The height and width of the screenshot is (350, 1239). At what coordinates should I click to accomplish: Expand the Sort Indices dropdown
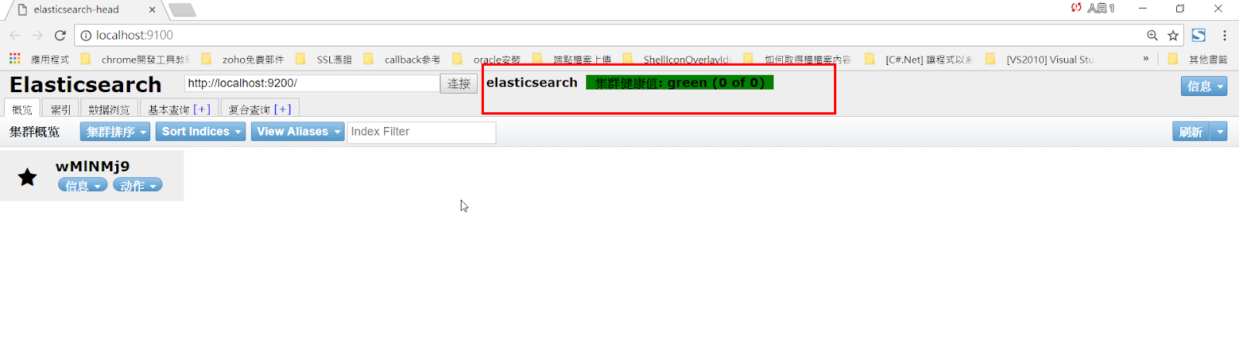pyautogui.click(x=201, y=132)
